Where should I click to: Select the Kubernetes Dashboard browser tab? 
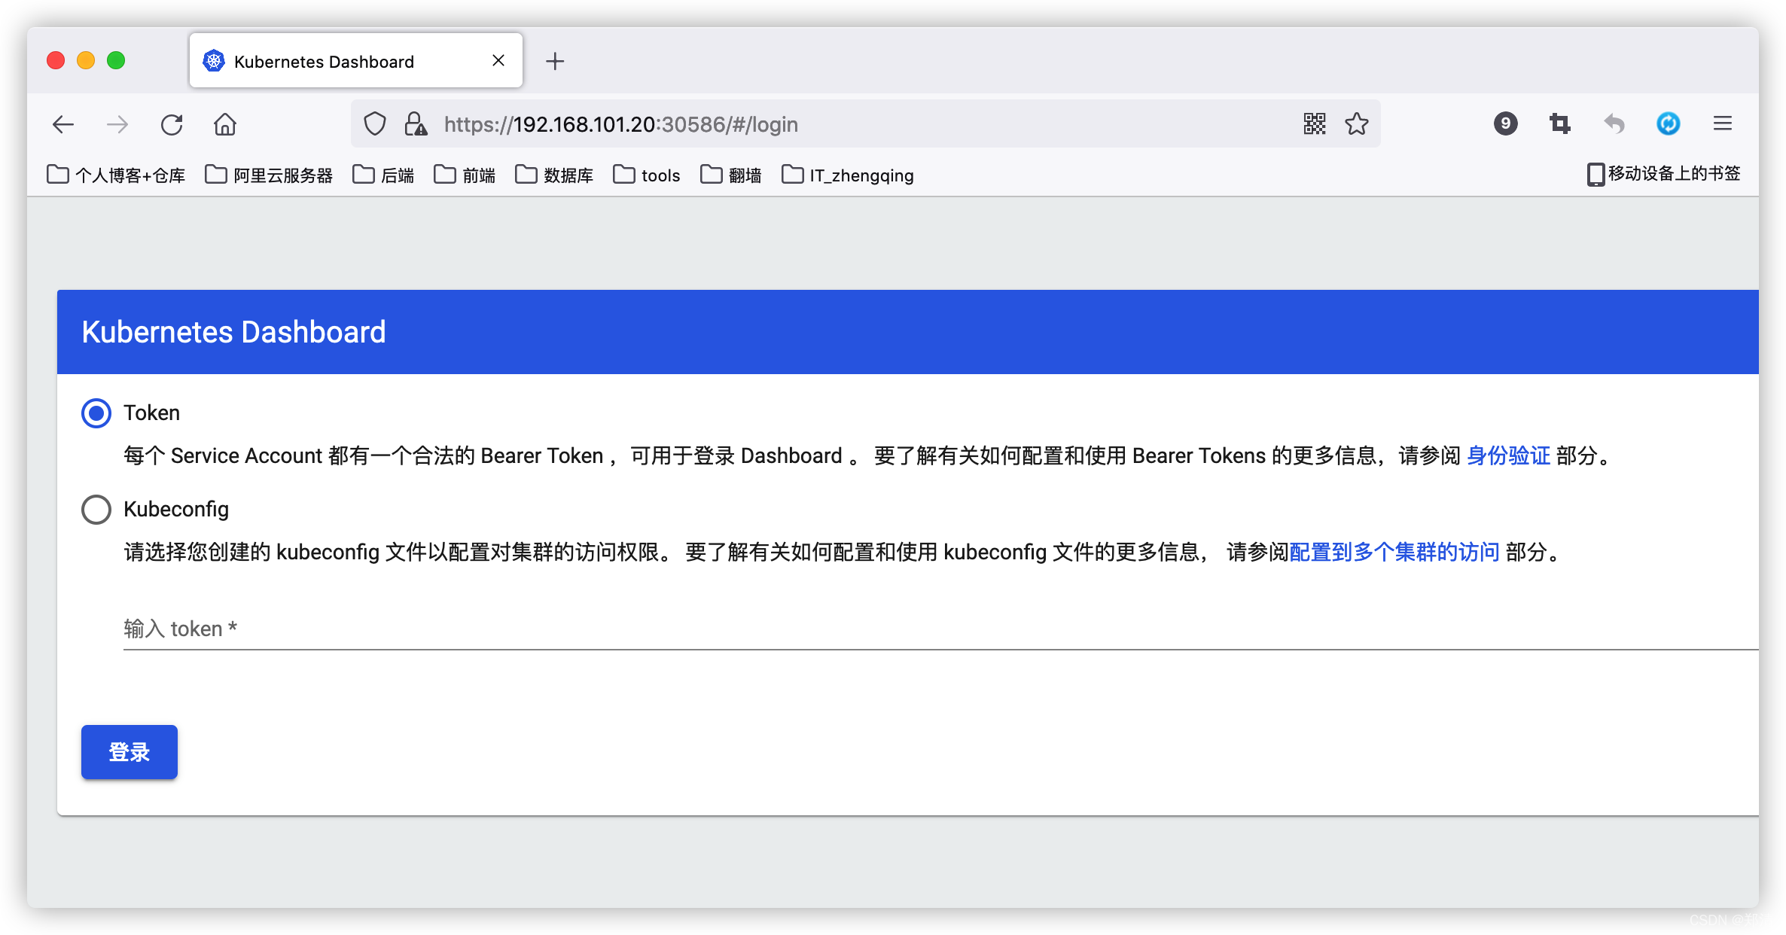tap(355, 61)
